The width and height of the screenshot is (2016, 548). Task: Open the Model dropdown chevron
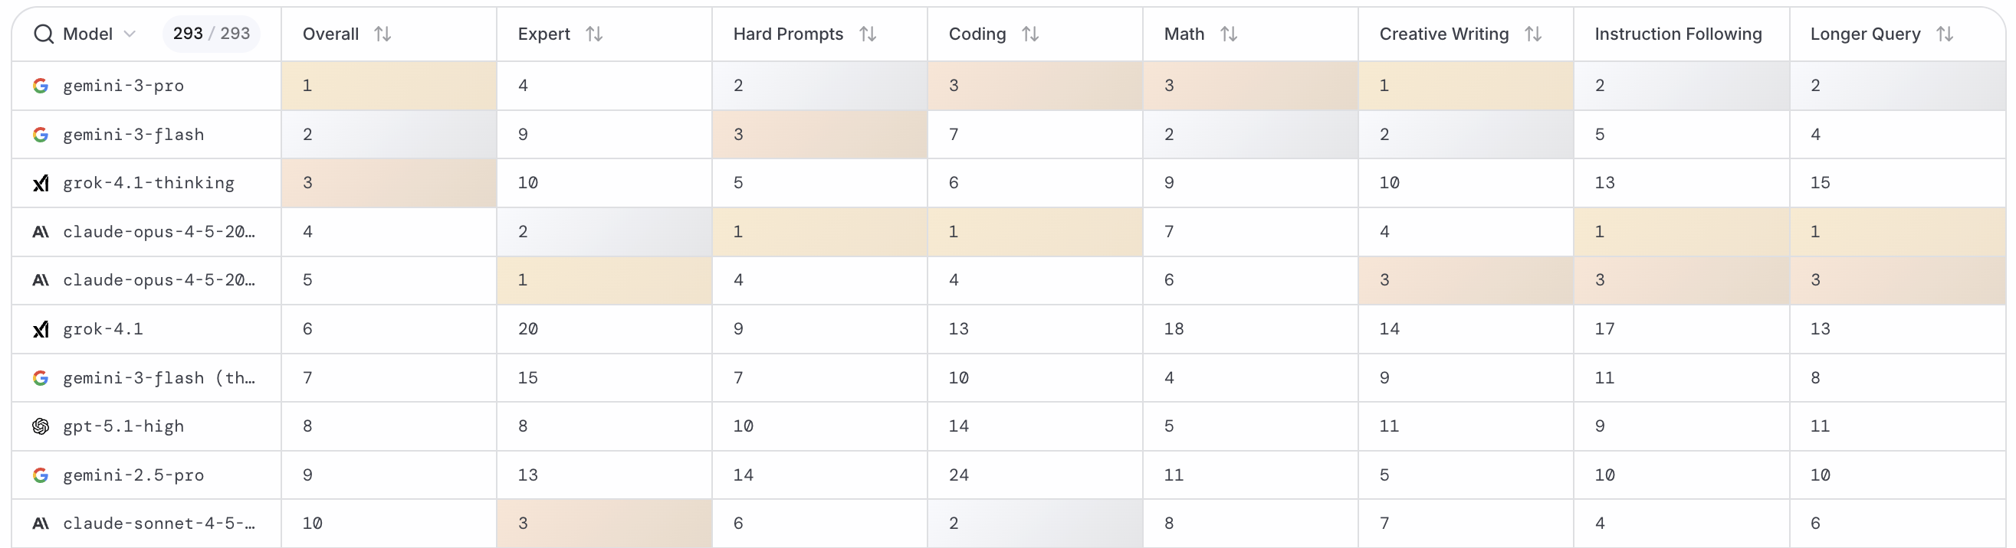click(x=130, y=34)
